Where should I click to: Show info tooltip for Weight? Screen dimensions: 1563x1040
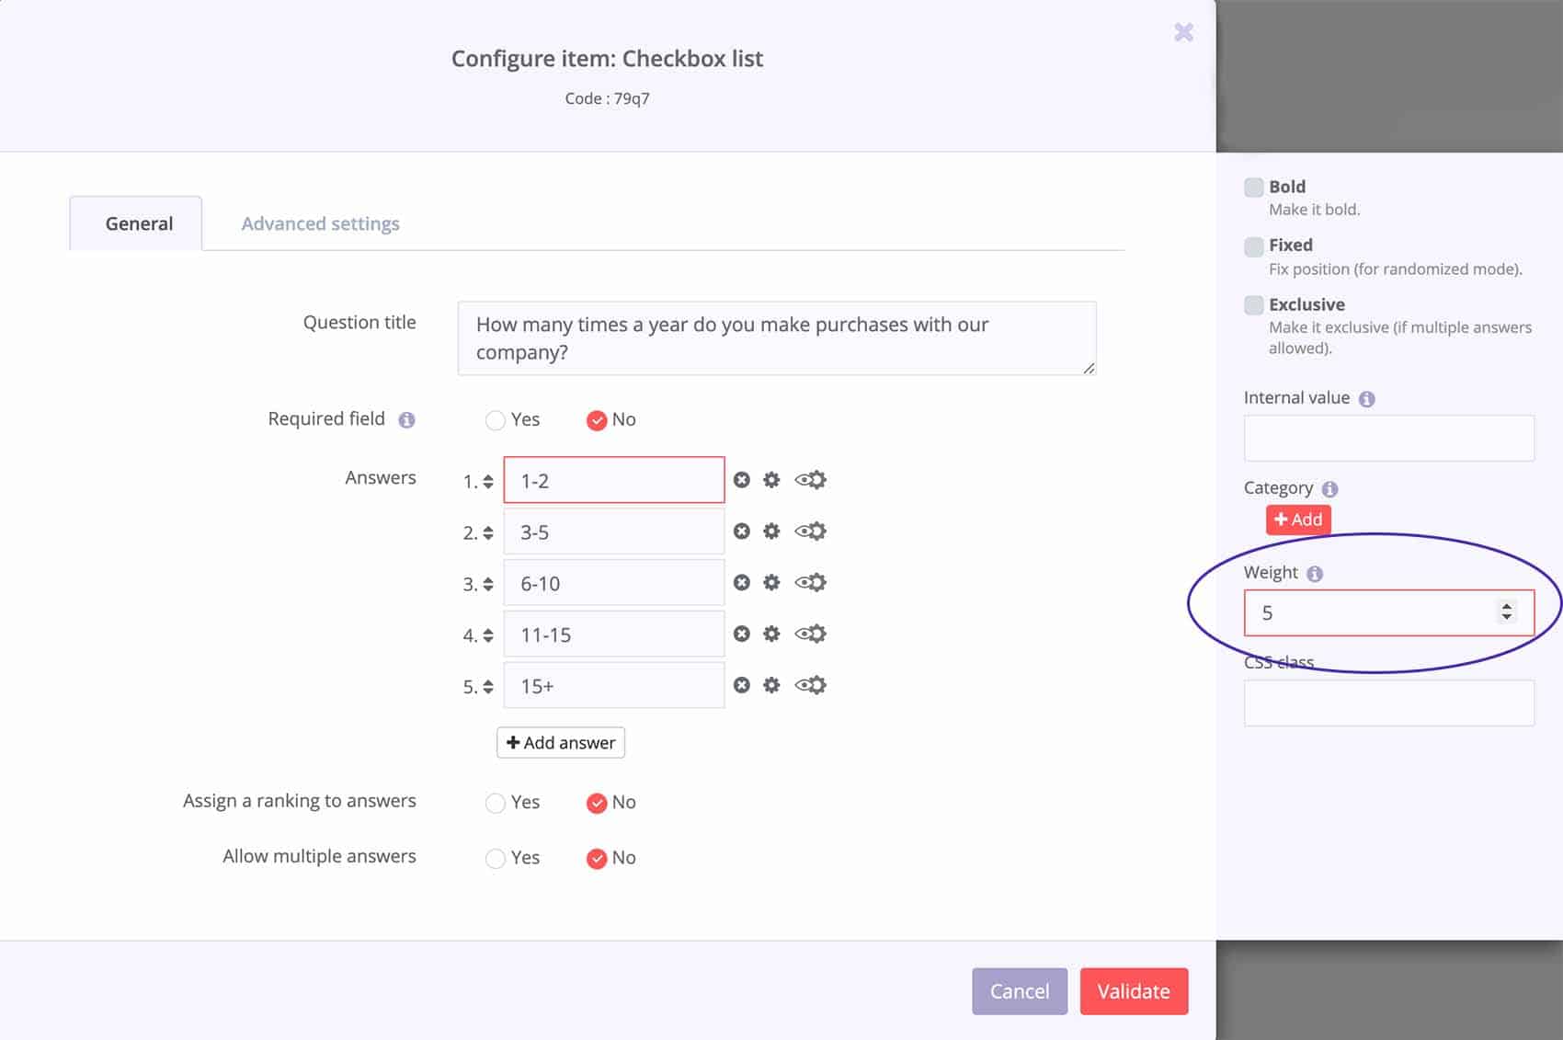point(1315,574)
